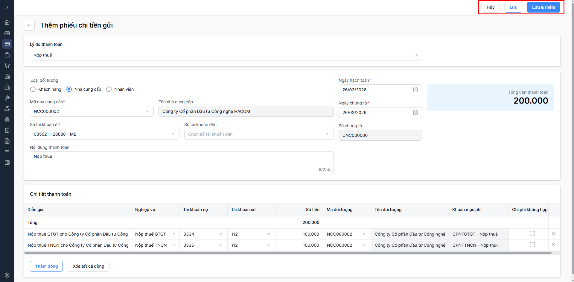
Task: Delete the Nộp thuế GTGT row
Action: (553, 234)
